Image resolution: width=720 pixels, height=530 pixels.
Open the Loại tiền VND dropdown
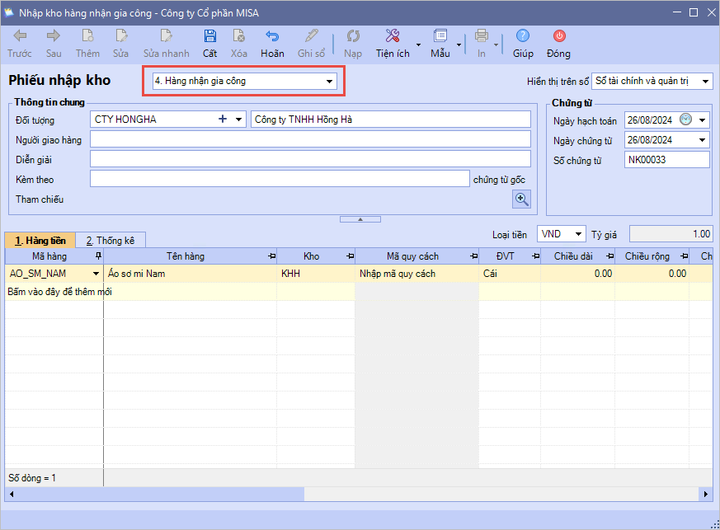click(579, 234)
